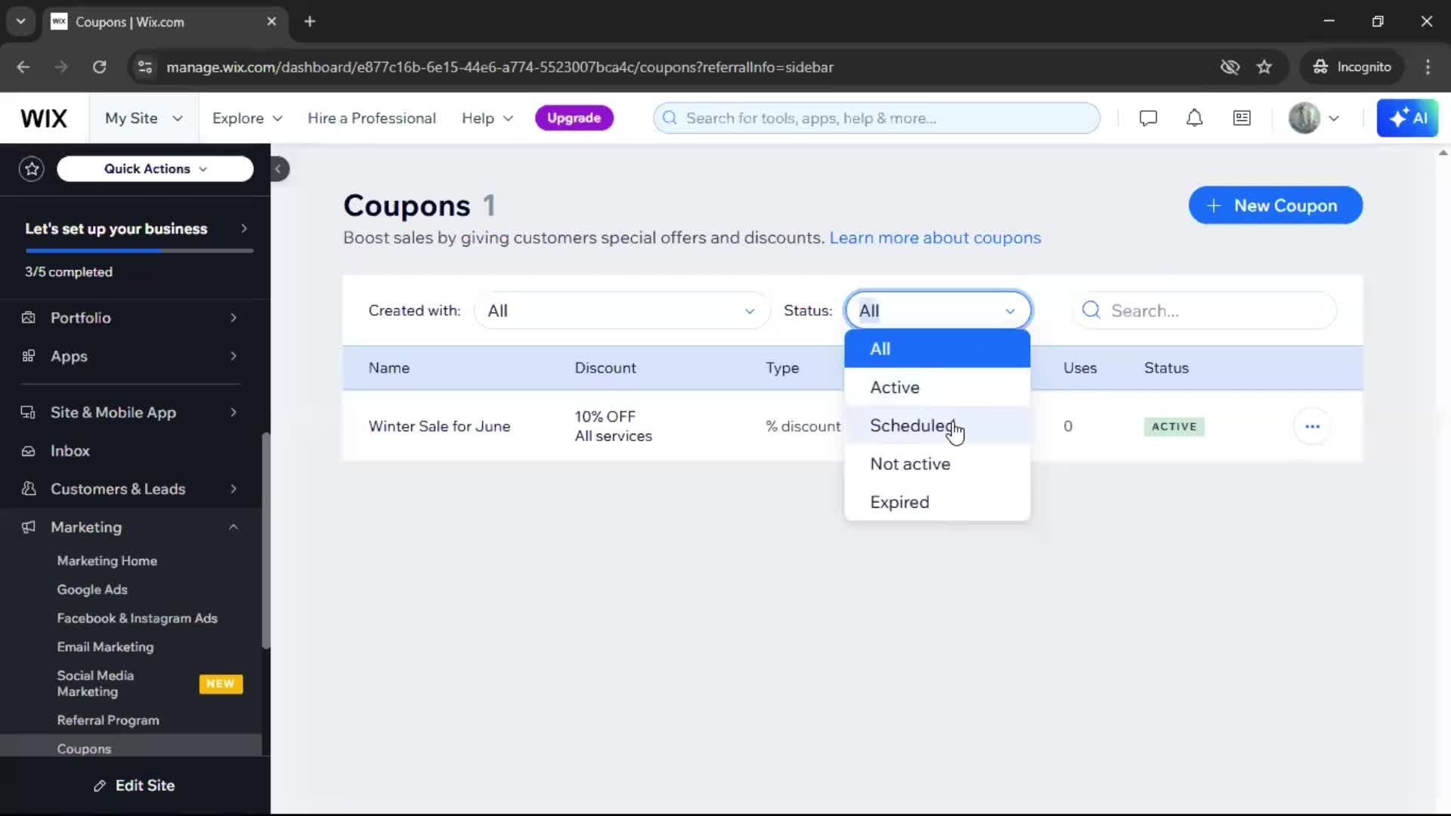Image resolution: width=1451 pixels, height=816 pixels.
Task: Open the Help dropdown menu
Action: pyautogui.click(x=487, y=118)
